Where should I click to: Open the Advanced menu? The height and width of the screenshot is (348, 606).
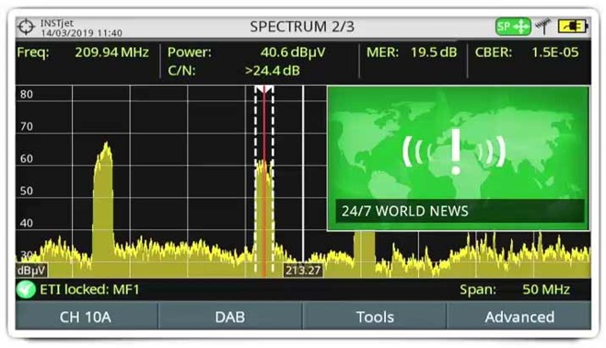(519, 317)
